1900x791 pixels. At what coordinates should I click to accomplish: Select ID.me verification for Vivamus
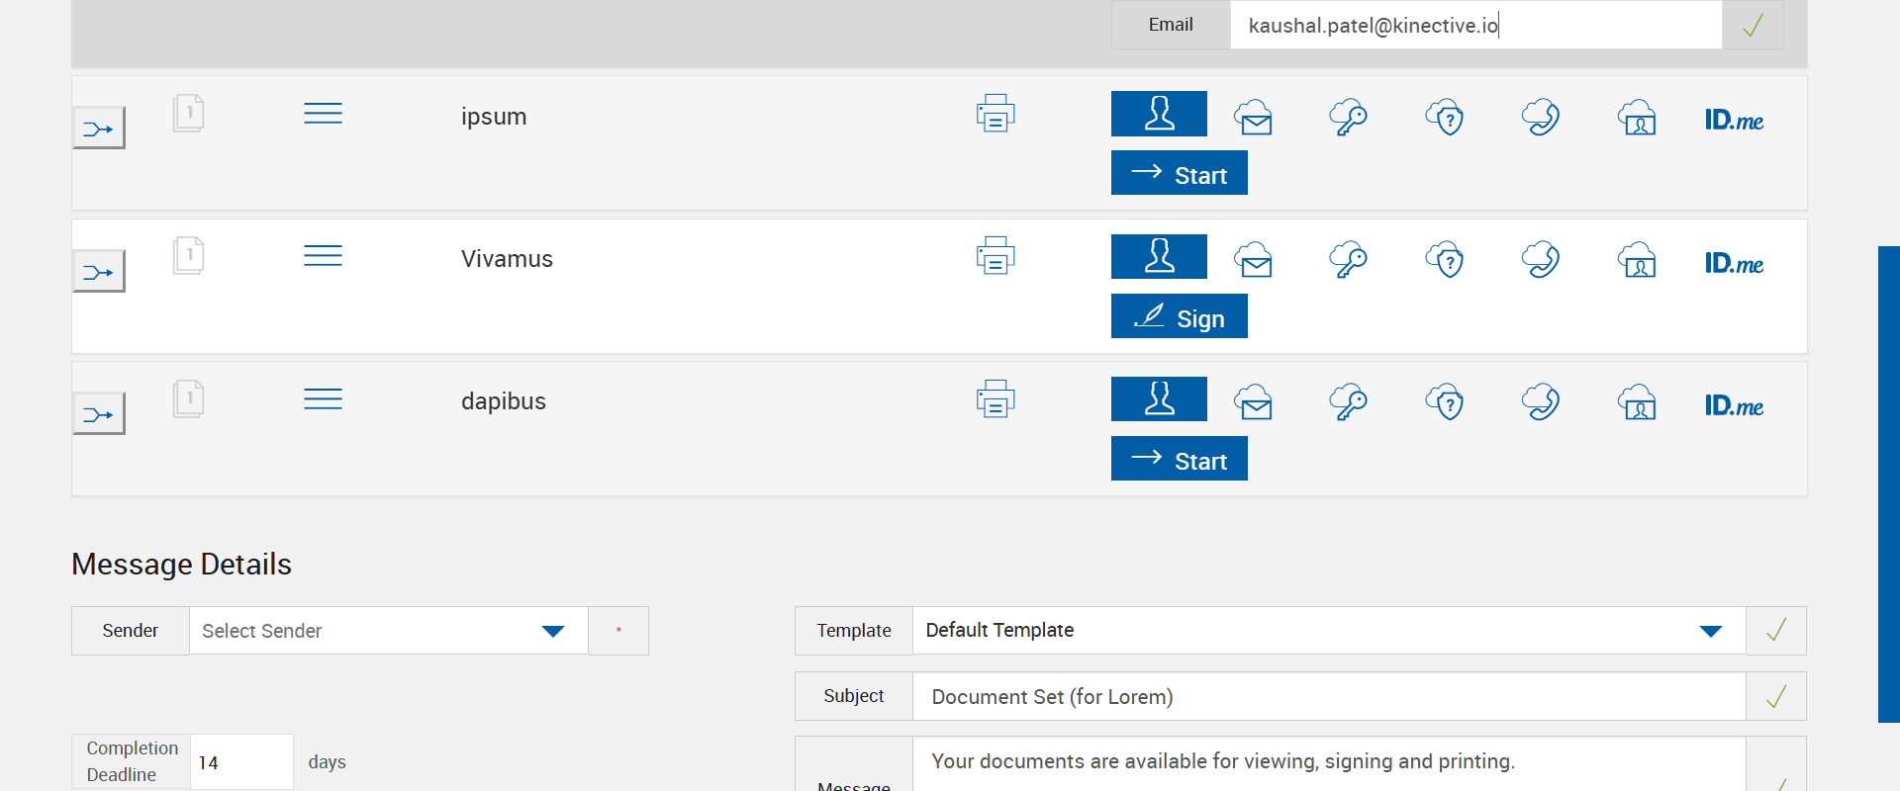click(x=1734, y=263)
